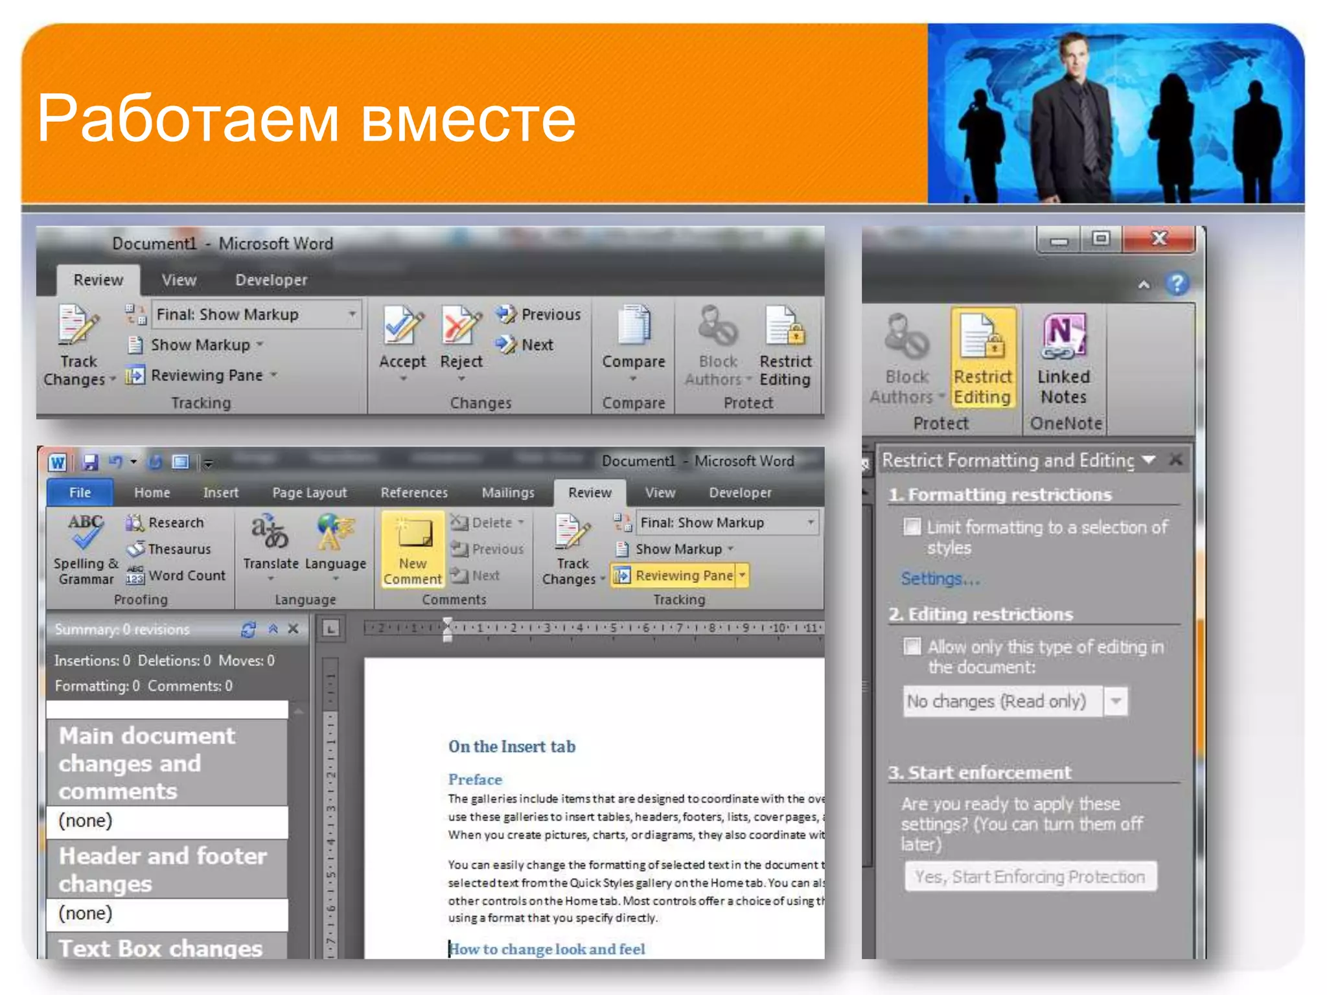Click 'Header and footer changes' section header
1327x995 pixels.
coord(167,869)
